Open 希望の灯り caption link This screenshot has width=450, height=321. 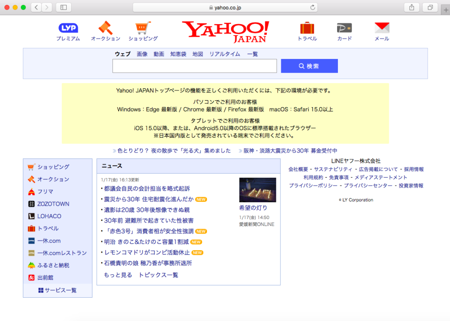pos(253,208)
